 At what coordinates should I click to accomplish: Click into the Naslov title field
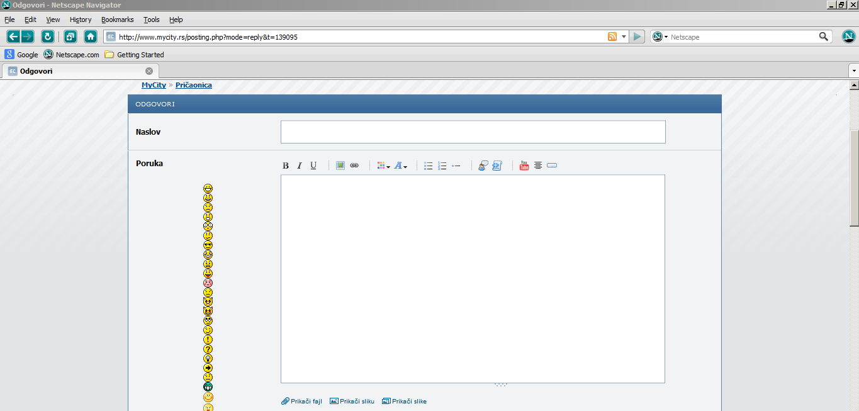[473, 132]
